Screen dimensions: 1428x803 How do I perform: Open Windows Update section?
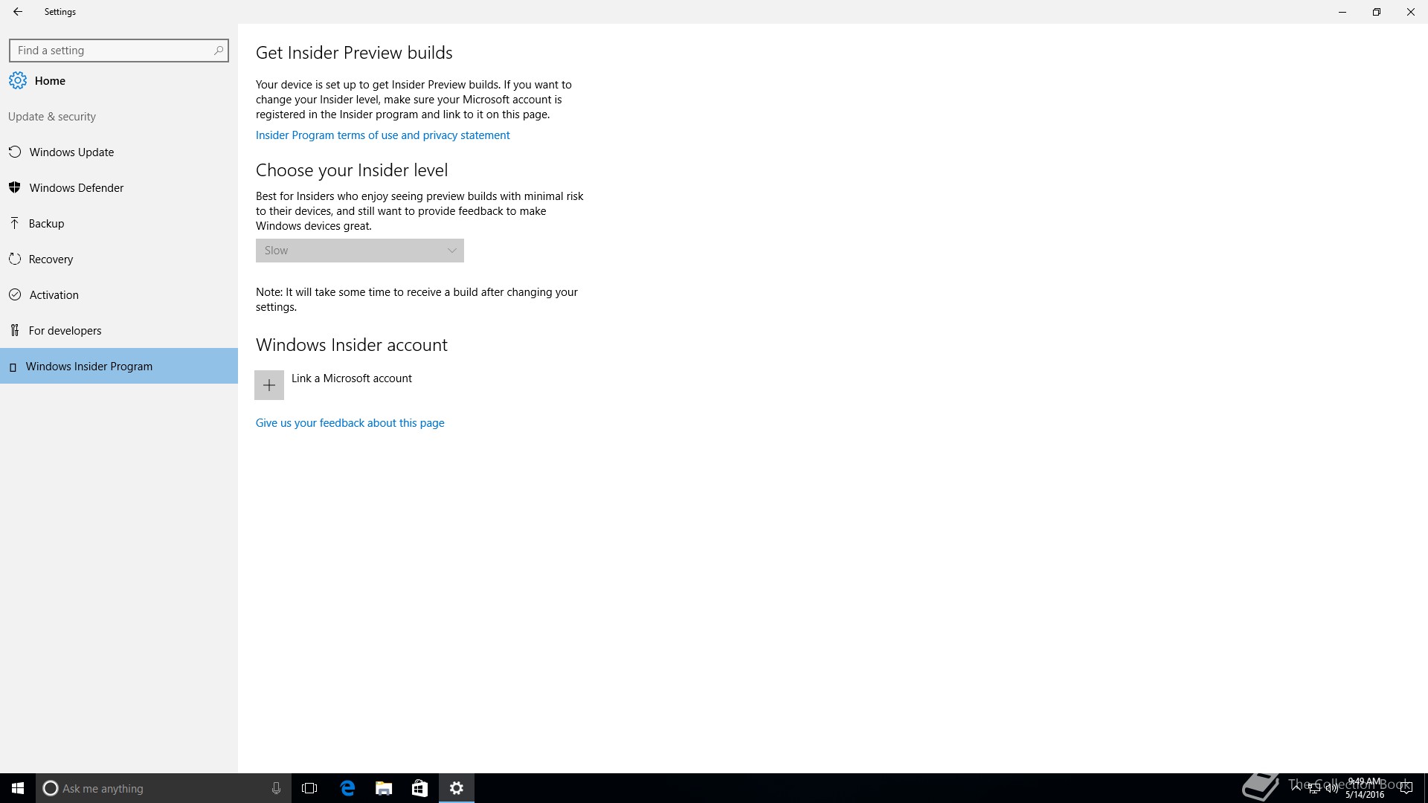coord(71,152)
